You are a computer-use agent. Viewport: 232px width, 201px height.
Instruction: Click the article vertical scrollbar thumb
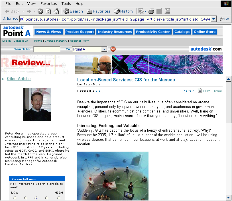(229, 102)
